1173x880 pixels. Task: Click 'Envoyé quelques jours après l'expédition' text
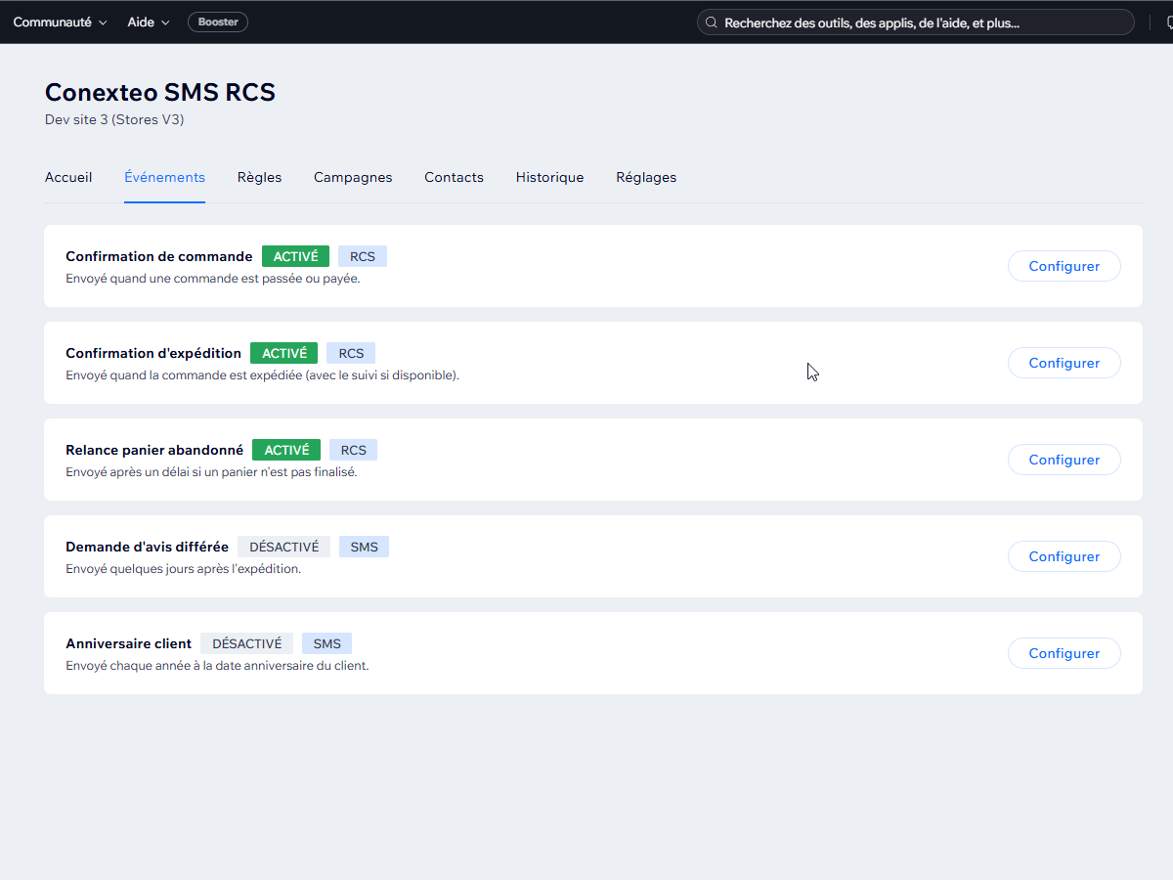[184, 568]
